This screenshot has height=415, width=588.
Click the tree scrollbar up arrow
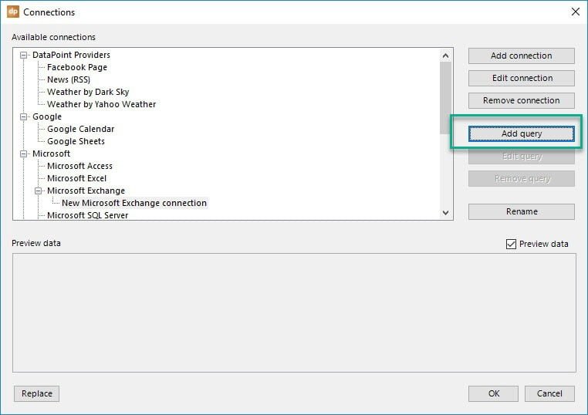click(x=445, y=56)
